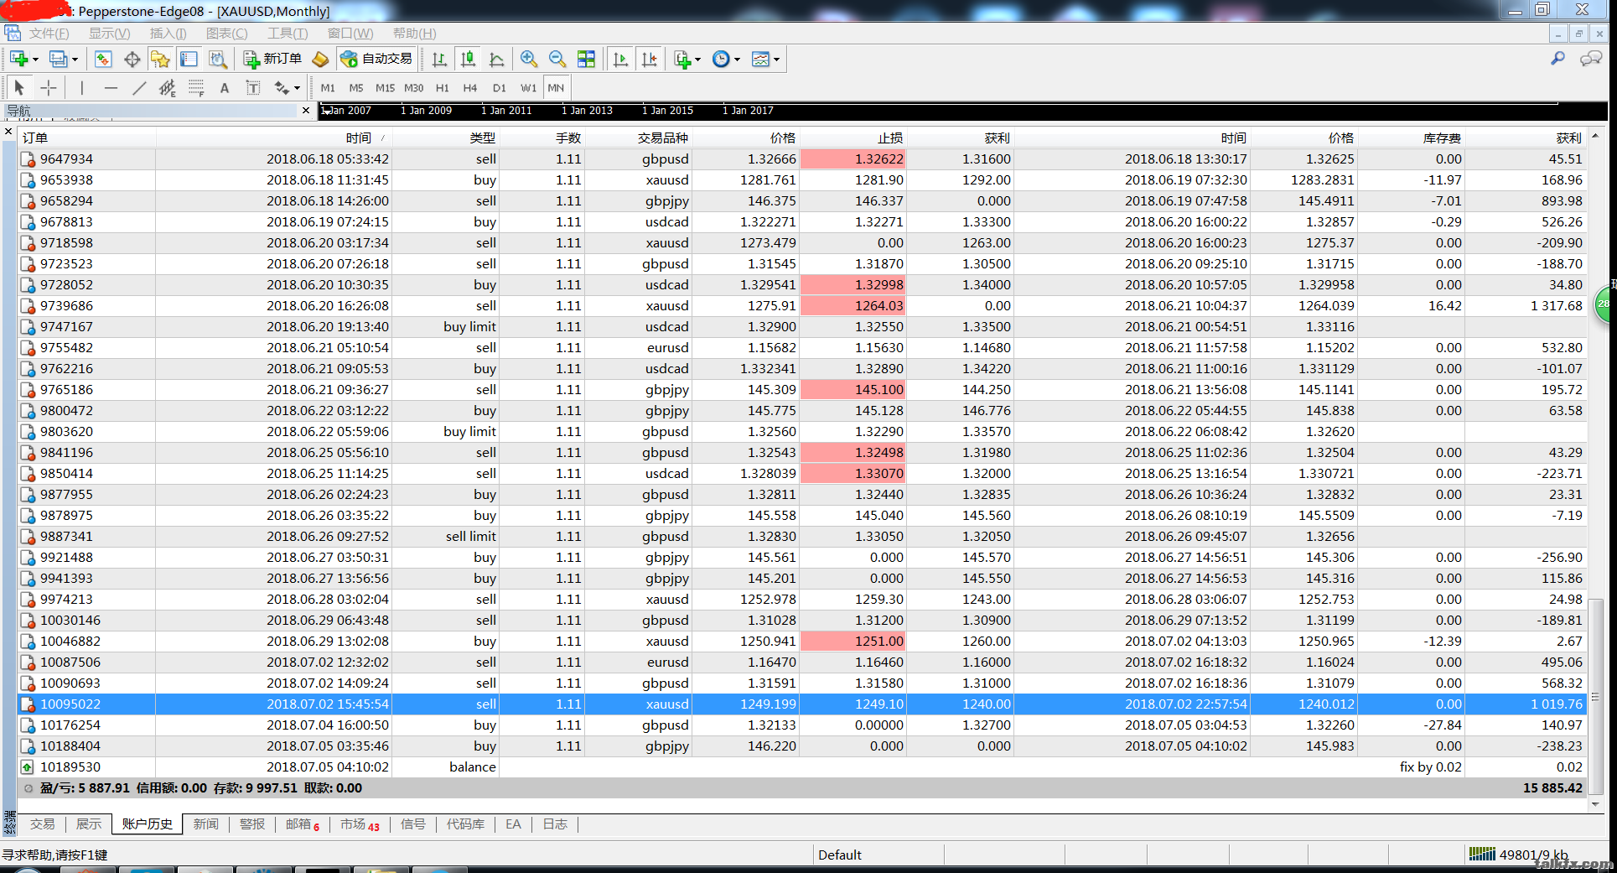
Task: Expand the Periodicity dropdown arrow
Action: click(x=737, y=60)
